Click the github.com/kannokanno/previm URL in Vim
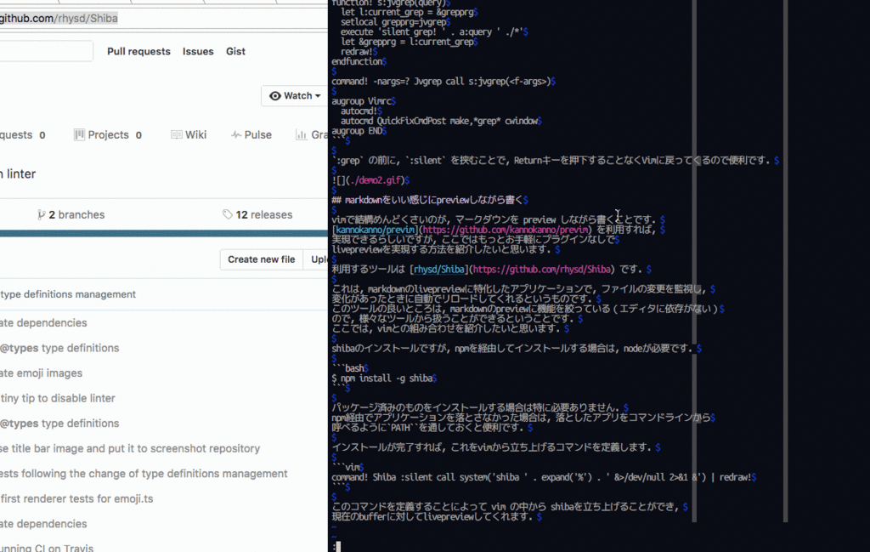This screenshot has height=552, width=870. tap(506, 230)
